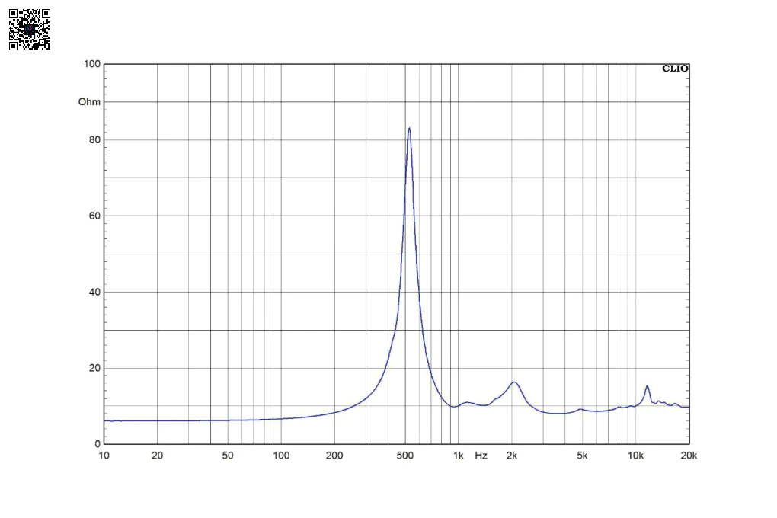Viewport: 777px width, 518px height.
Task: Click the 20k label on the frequency axis
Action: tap(689, 456)
